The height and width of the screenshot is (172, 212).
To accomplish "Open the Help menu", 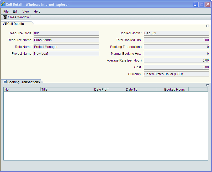I will coord(37,11).
